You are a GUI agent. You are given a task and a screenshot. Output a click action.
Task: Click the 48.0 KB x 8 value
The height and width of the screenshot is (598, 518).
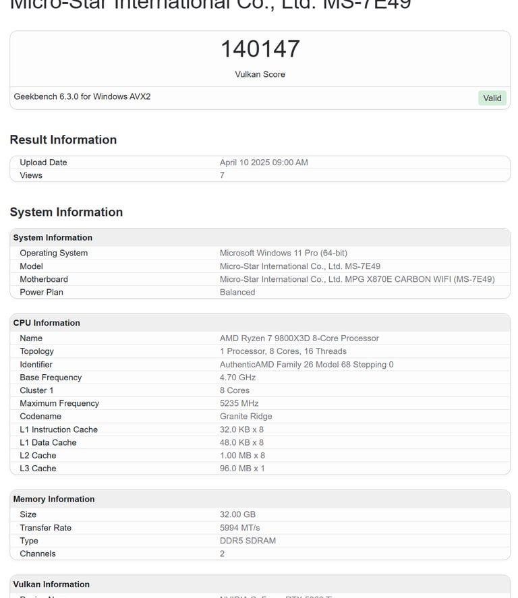pos(241,443)
